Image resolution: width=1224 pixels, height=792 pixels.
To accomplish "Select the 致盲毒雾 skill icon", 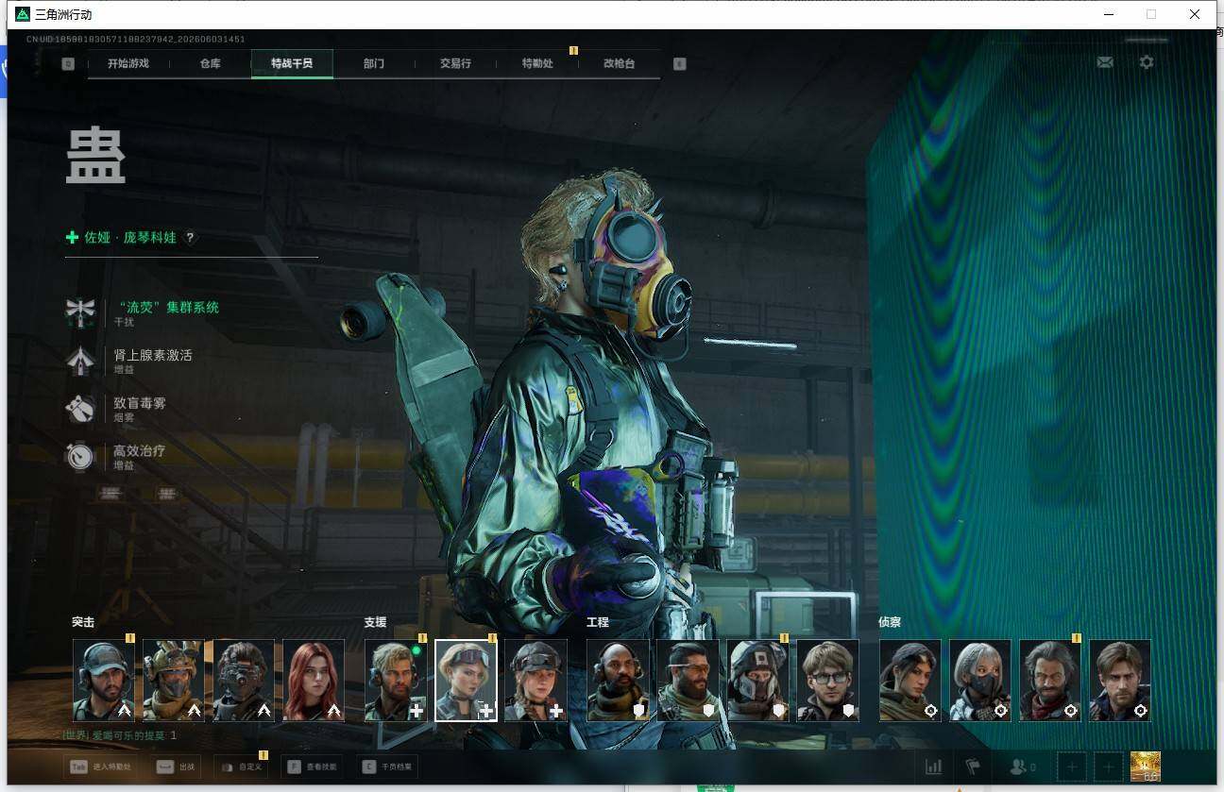I will point(80,409).
